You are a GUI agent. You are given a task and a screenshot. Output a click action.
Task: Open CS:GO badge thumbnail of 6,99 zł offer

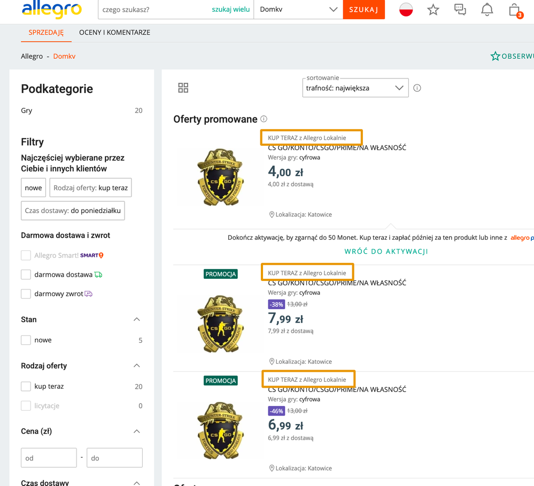[x=221, y=430]
